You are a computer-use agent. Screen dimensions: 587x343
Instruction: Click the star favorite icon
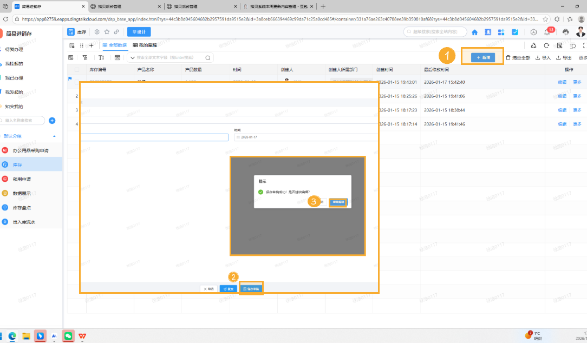(x=107, y=32)
